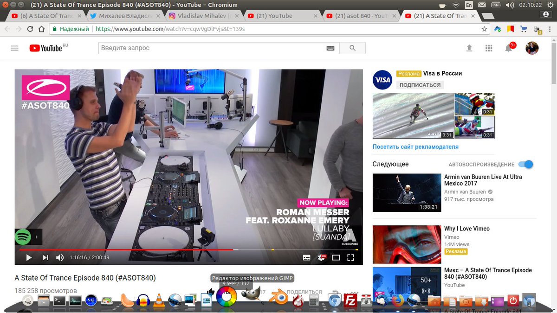Image resolution: width=557 pixels, height=313 pixels.
Task: Bookmark this page with the star icon
Action: (484, 29)
